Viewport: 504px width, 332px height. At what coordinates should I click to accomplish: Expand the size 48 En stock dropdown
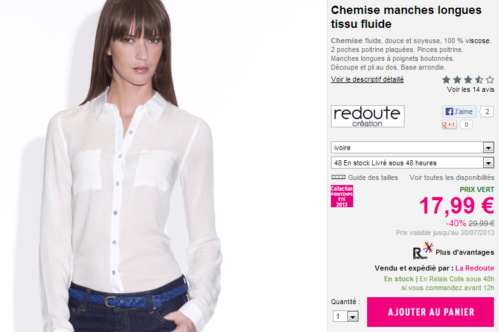click(x=413, y=163)
